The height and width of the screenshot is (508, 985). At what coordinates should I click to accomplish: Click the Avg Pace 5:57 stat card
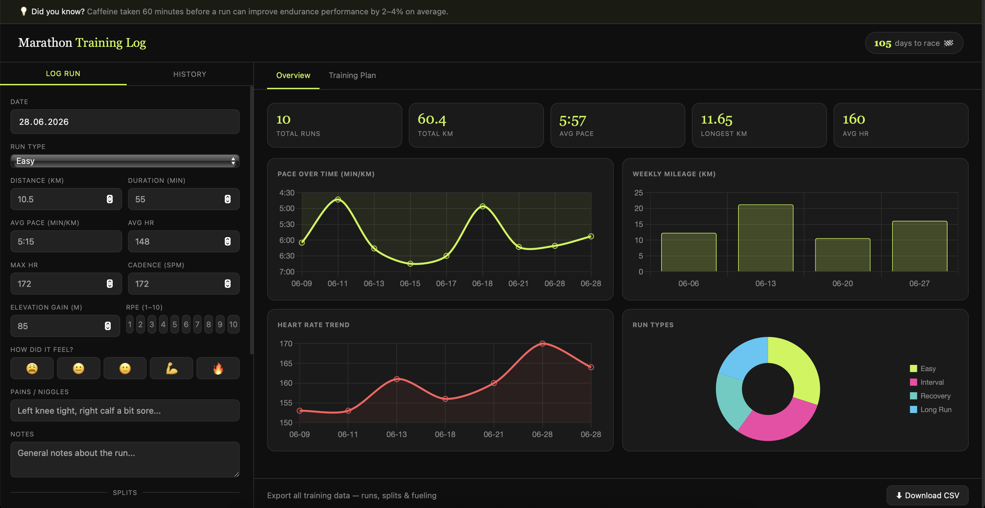[618, 125]
